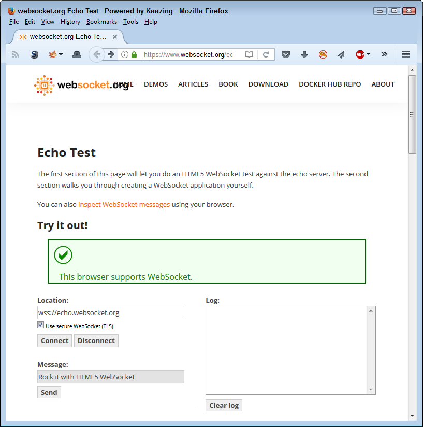Click the orange crossed-circle extension icon
Image resolution: width=423 pixels, height=427 pixels.
click(323, 54)
